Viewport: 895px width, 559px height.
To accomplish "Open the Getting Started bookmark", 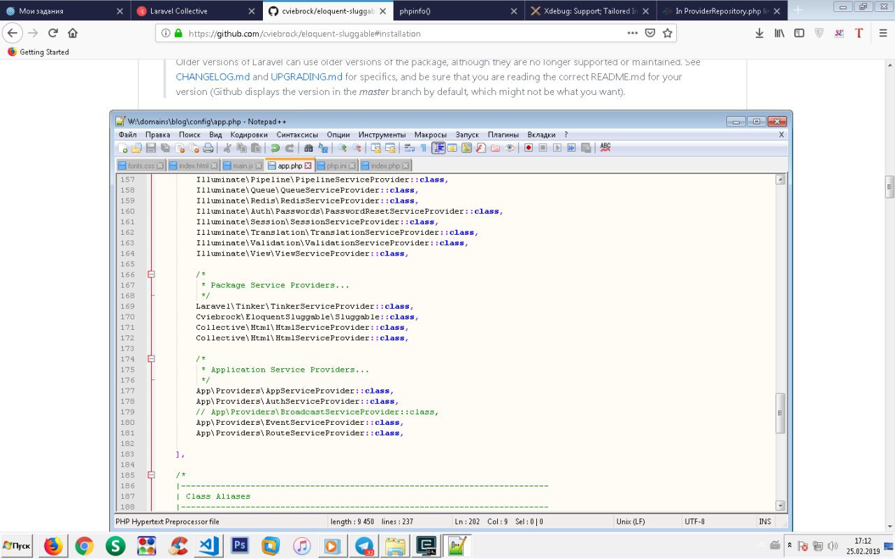I will point(38,52).
